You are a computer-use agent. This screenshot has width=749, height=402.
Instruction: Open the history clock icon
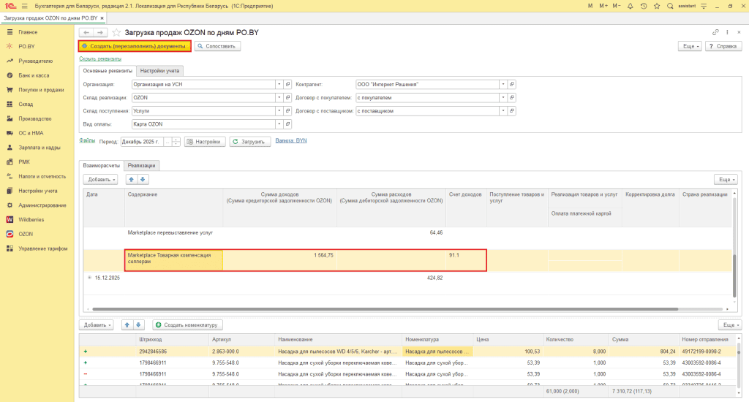(x=644, y=6)
